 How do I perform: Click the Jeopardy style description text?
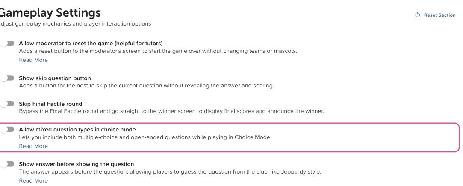tap(170, 171)
